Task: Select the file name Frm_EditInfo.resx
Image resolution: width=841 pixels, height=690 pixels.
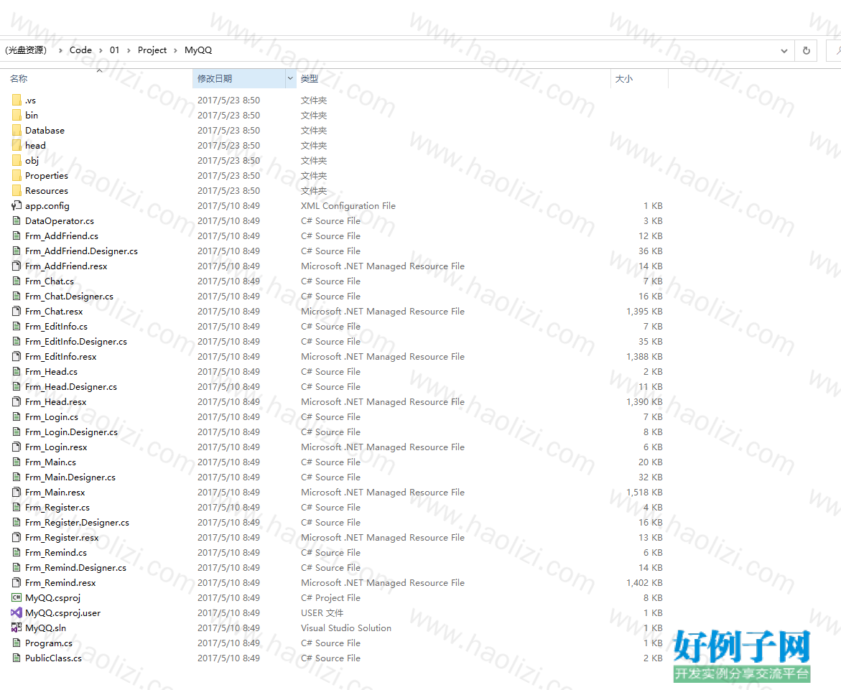Action: pos(61,357)
